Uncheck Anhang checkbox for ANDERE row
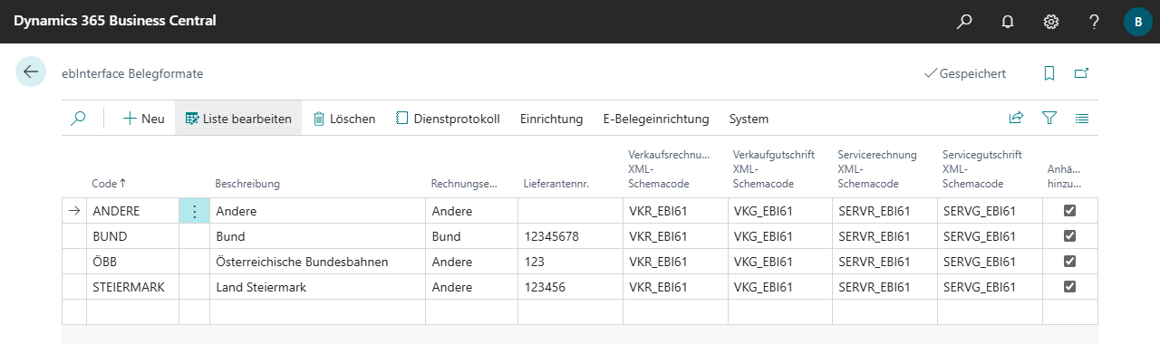 [1069, 211]
